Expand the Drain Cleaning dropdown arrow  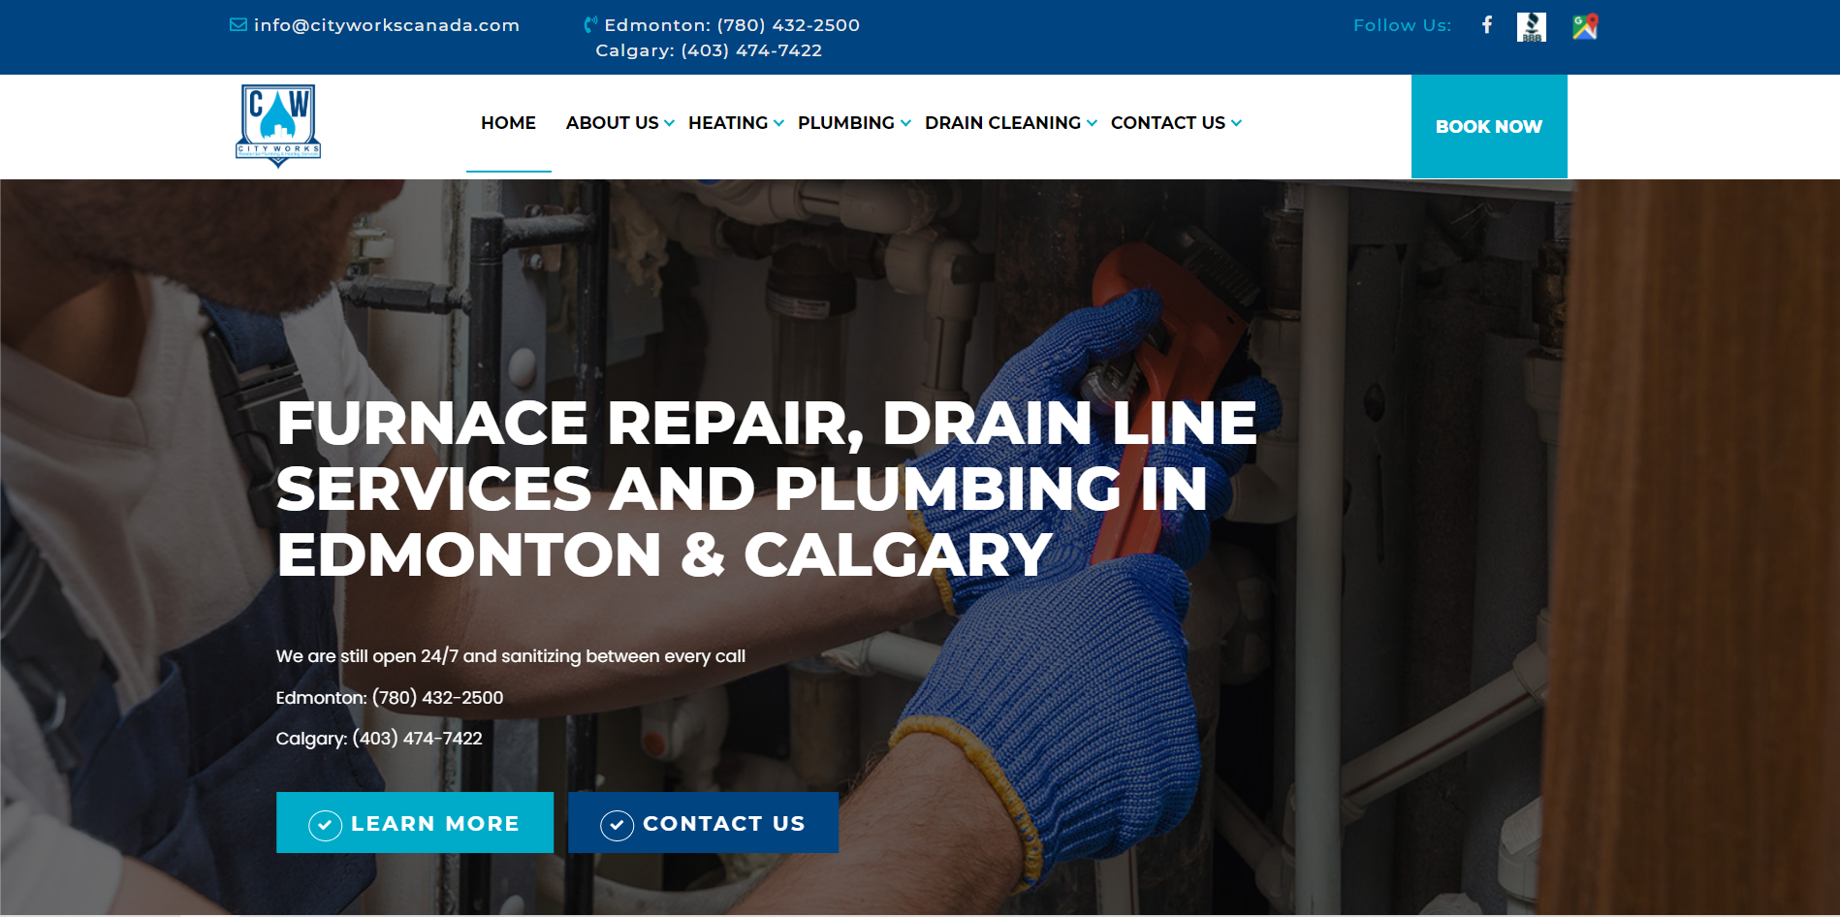pos(1092,123)
